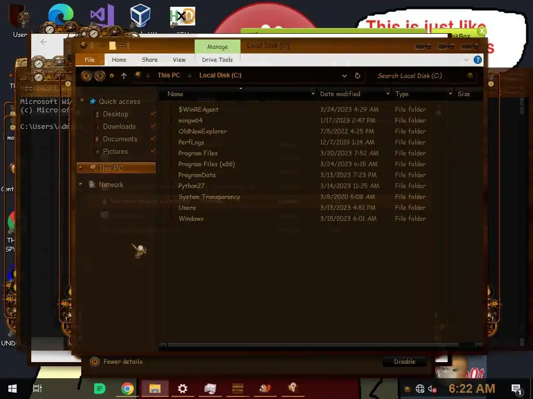This screenshot has height=399, width=533.
Task: Open the Drive Tools ribbon tab
Action: coord(217,60)
